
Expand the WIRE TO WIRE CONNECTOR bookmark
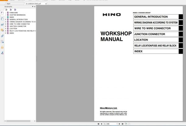[6, 24]
